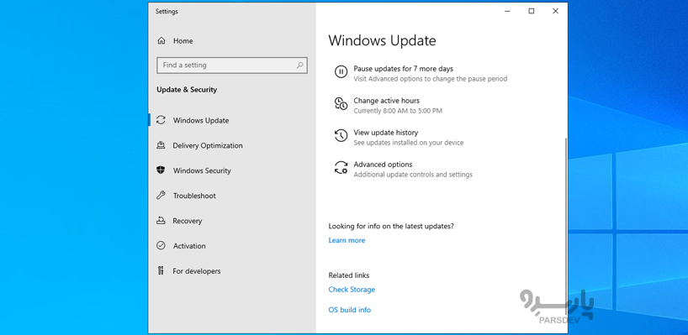Click the advanced options gear-arrows icon
Screen dimensions: 688x335
(341, 168)
